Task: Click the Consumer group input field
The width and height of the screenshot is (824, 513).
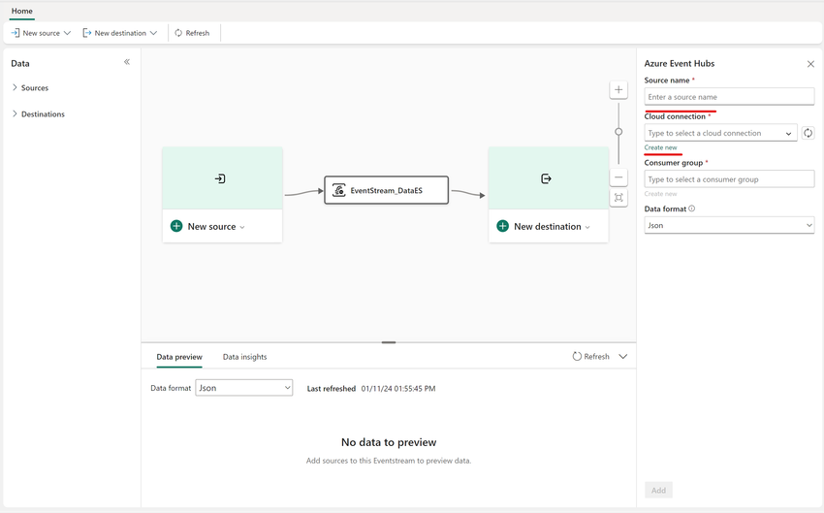Action: point(729,179)
